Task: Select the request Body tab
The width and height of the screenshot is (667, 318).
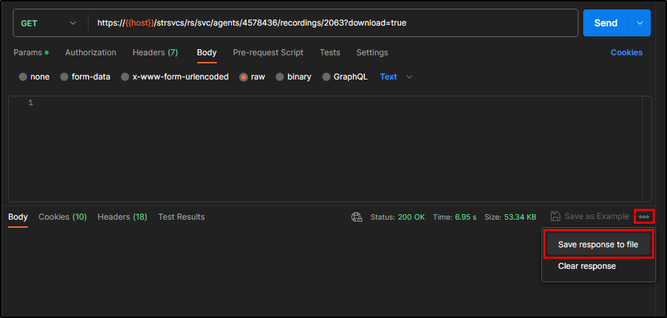Action: (207, 53)
